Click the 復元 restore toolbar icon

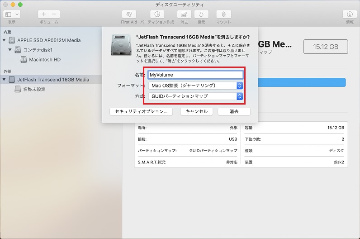(x=201, y=14)
